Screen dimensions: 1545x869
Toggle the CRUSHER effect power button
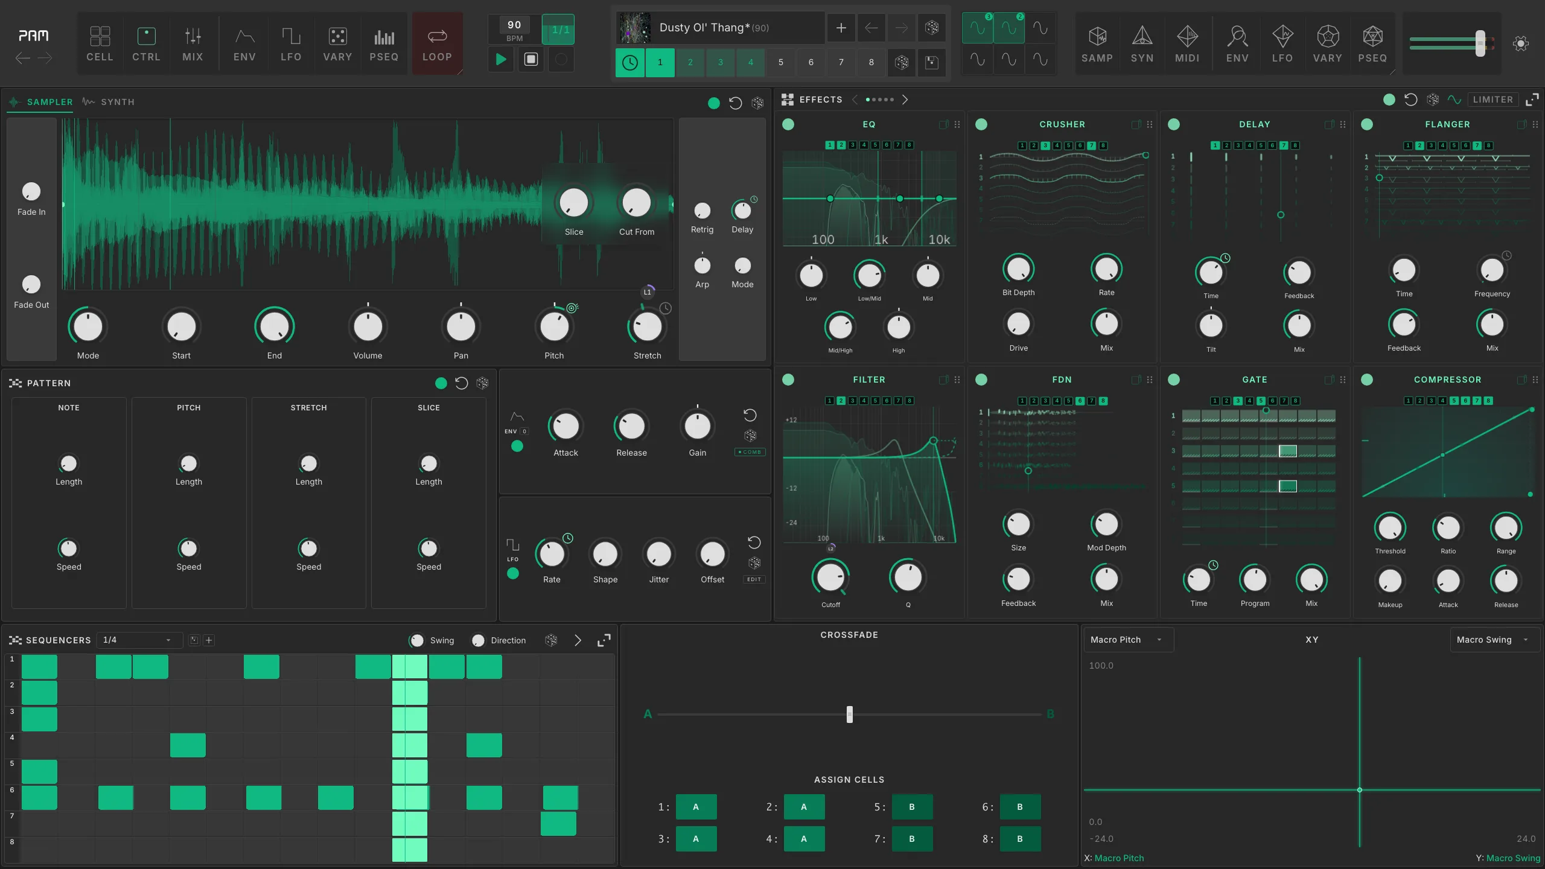(981, 124)
